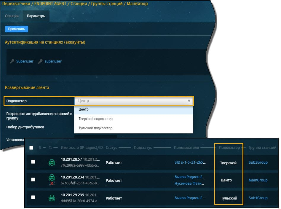Click the agent icon for host 10.201.28.57
Image resolution: width=281 pixels, height=209 pixels.
(x=52, y=162)
